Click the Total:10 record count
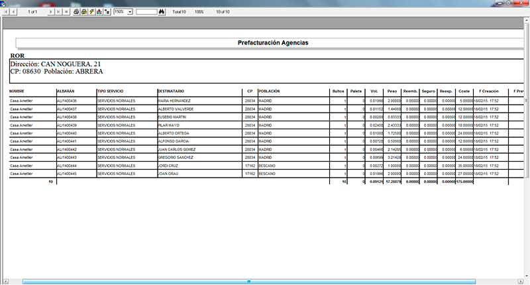This screenshot has height=285, width=530. (179, 12)
